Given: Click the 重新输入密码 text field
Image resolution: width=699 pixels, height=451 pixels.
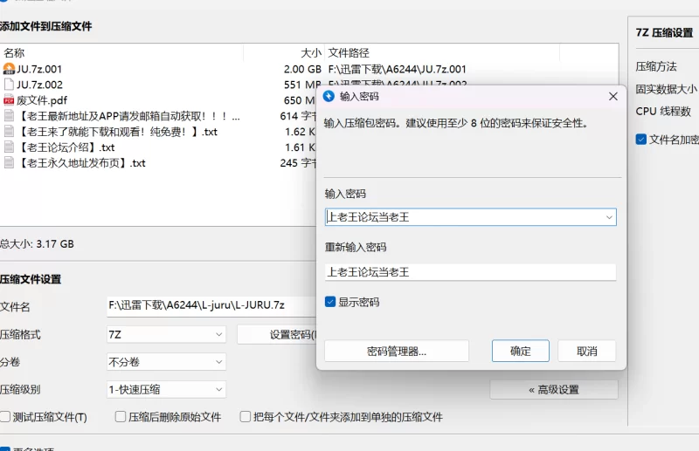Looking at the screenshot, I should coord(470,272).
